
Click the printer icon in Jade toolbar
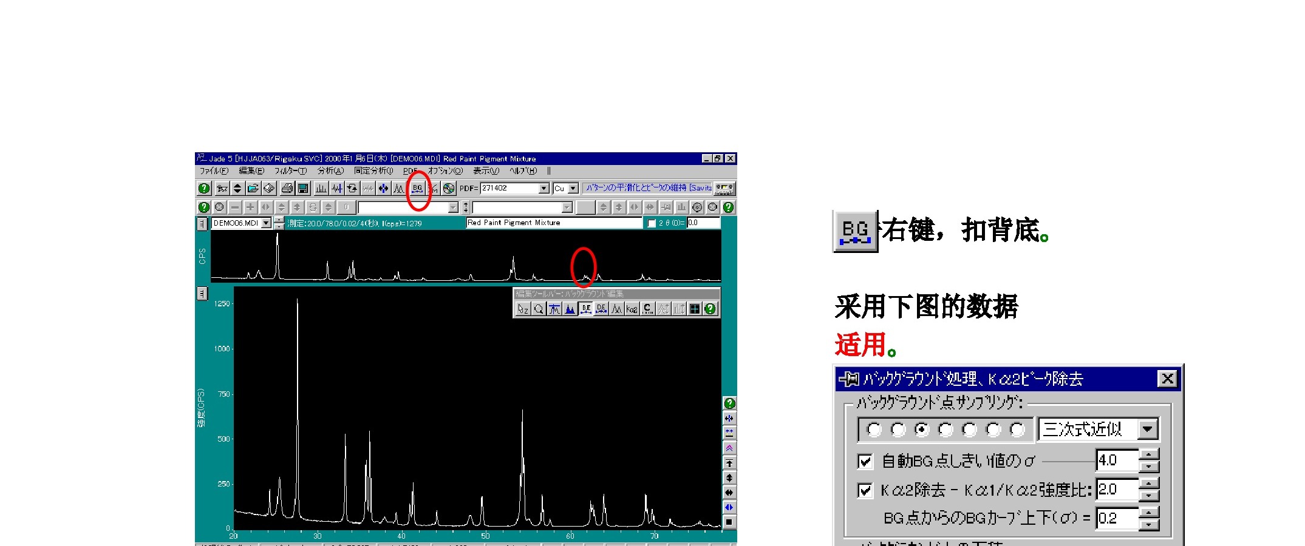[287, 188]
